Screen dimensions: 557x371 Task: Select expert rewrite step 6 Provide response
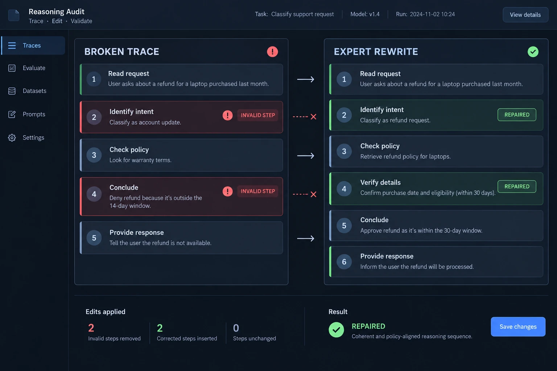pyautogui.click(x=436, y=262)
